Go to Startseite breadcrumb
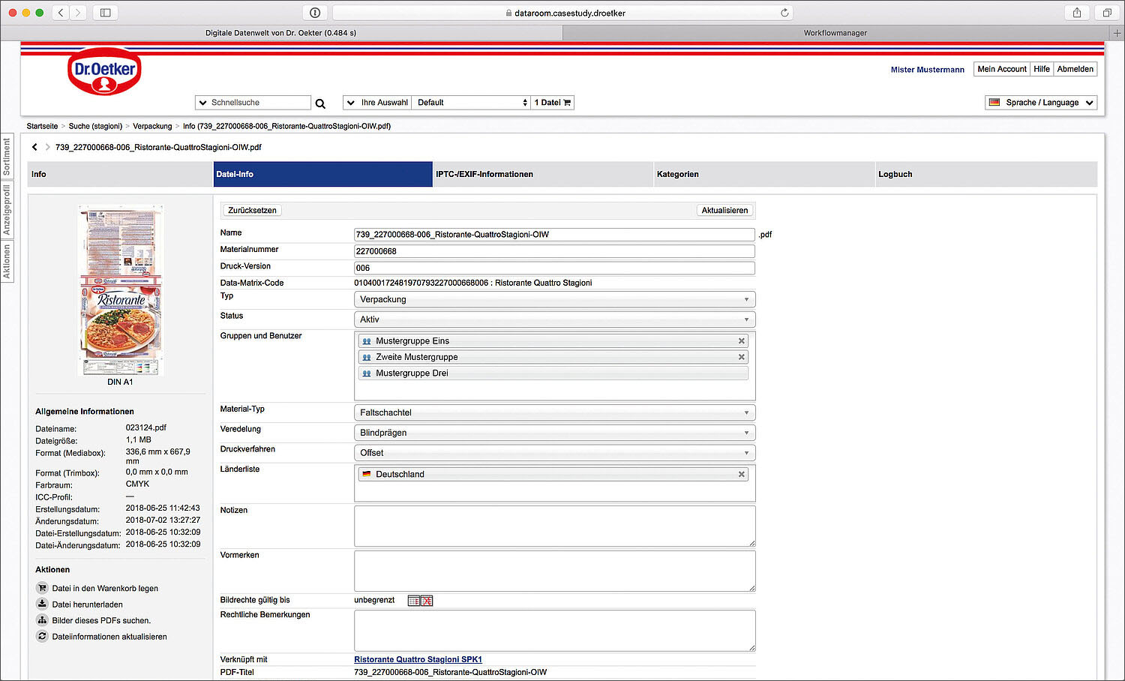1125x681 pixels. pos(42,126)
